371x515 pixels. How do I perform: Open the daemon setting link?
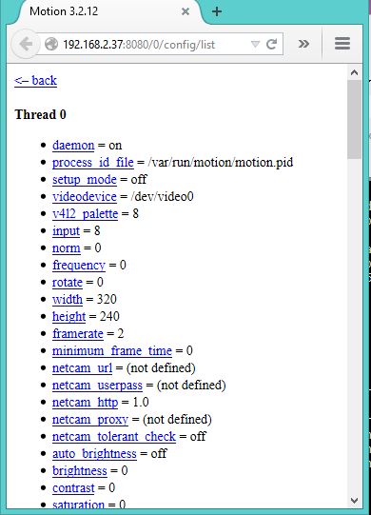coord(73,146)
